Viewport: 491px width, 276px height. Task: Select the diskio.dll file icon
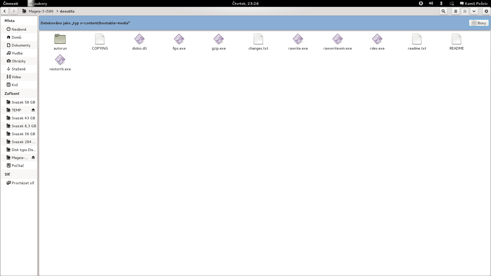(x=139, y=39)
